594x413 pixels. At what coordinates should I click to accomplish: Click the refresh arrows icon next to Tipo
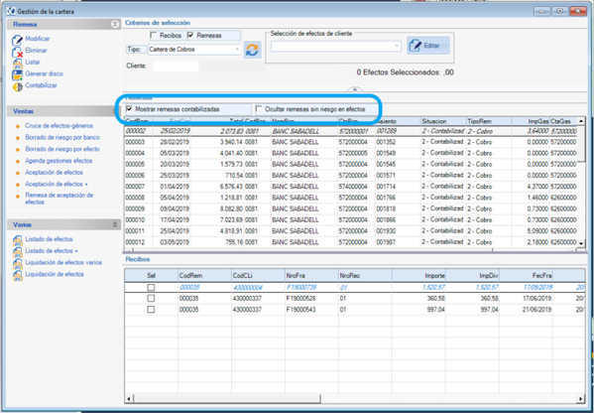(252, 50)
